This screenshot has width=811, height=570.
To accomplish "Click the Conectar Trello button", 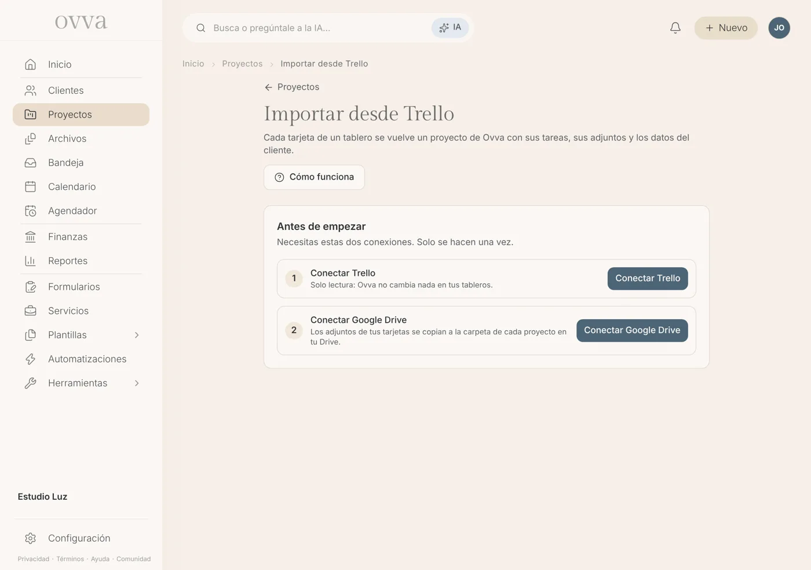I will click(x=648, y=279).
